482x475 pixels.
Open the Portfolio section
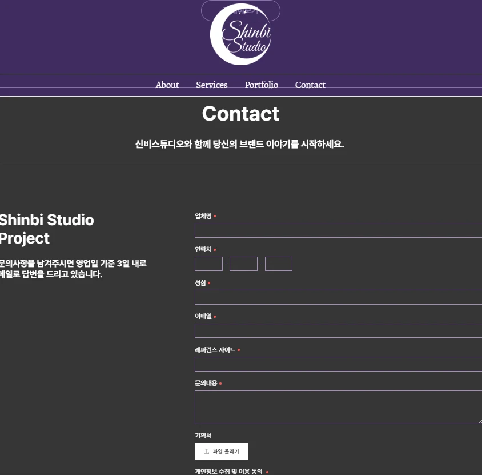click(x=262, y=85)
